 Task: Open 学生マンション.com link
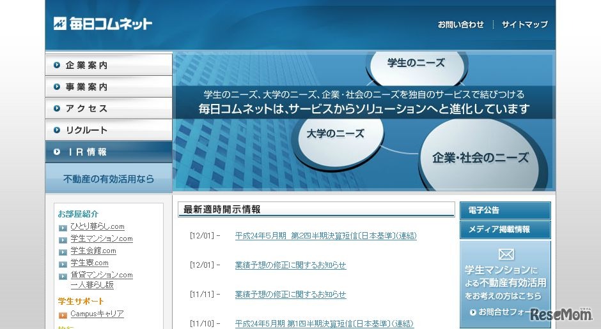coord(102,239)
